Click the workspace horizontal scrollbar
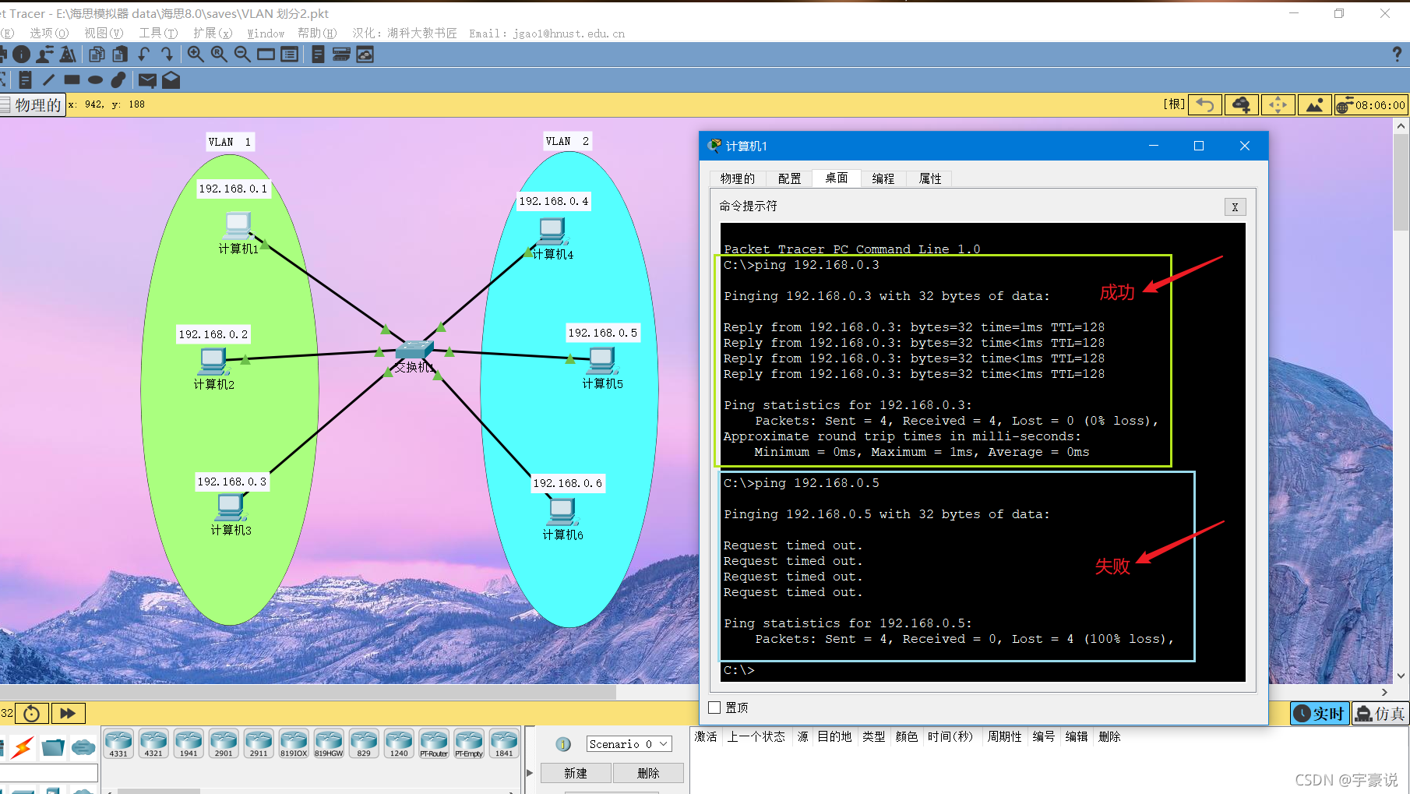Image resolution: width=1410 pixels, height=794 pixels. (308, 692)
